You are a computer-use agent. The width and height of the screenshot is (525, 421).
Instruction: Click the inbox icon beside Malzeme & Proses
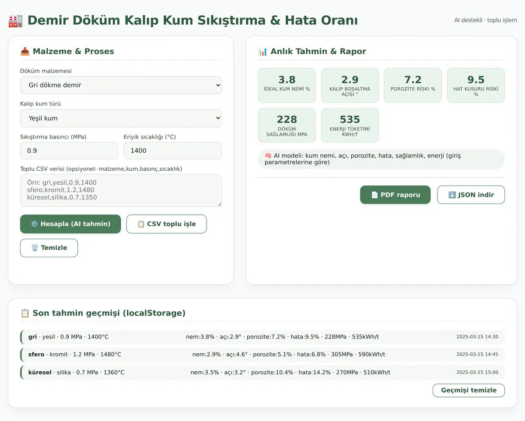(x=25, y=52)
